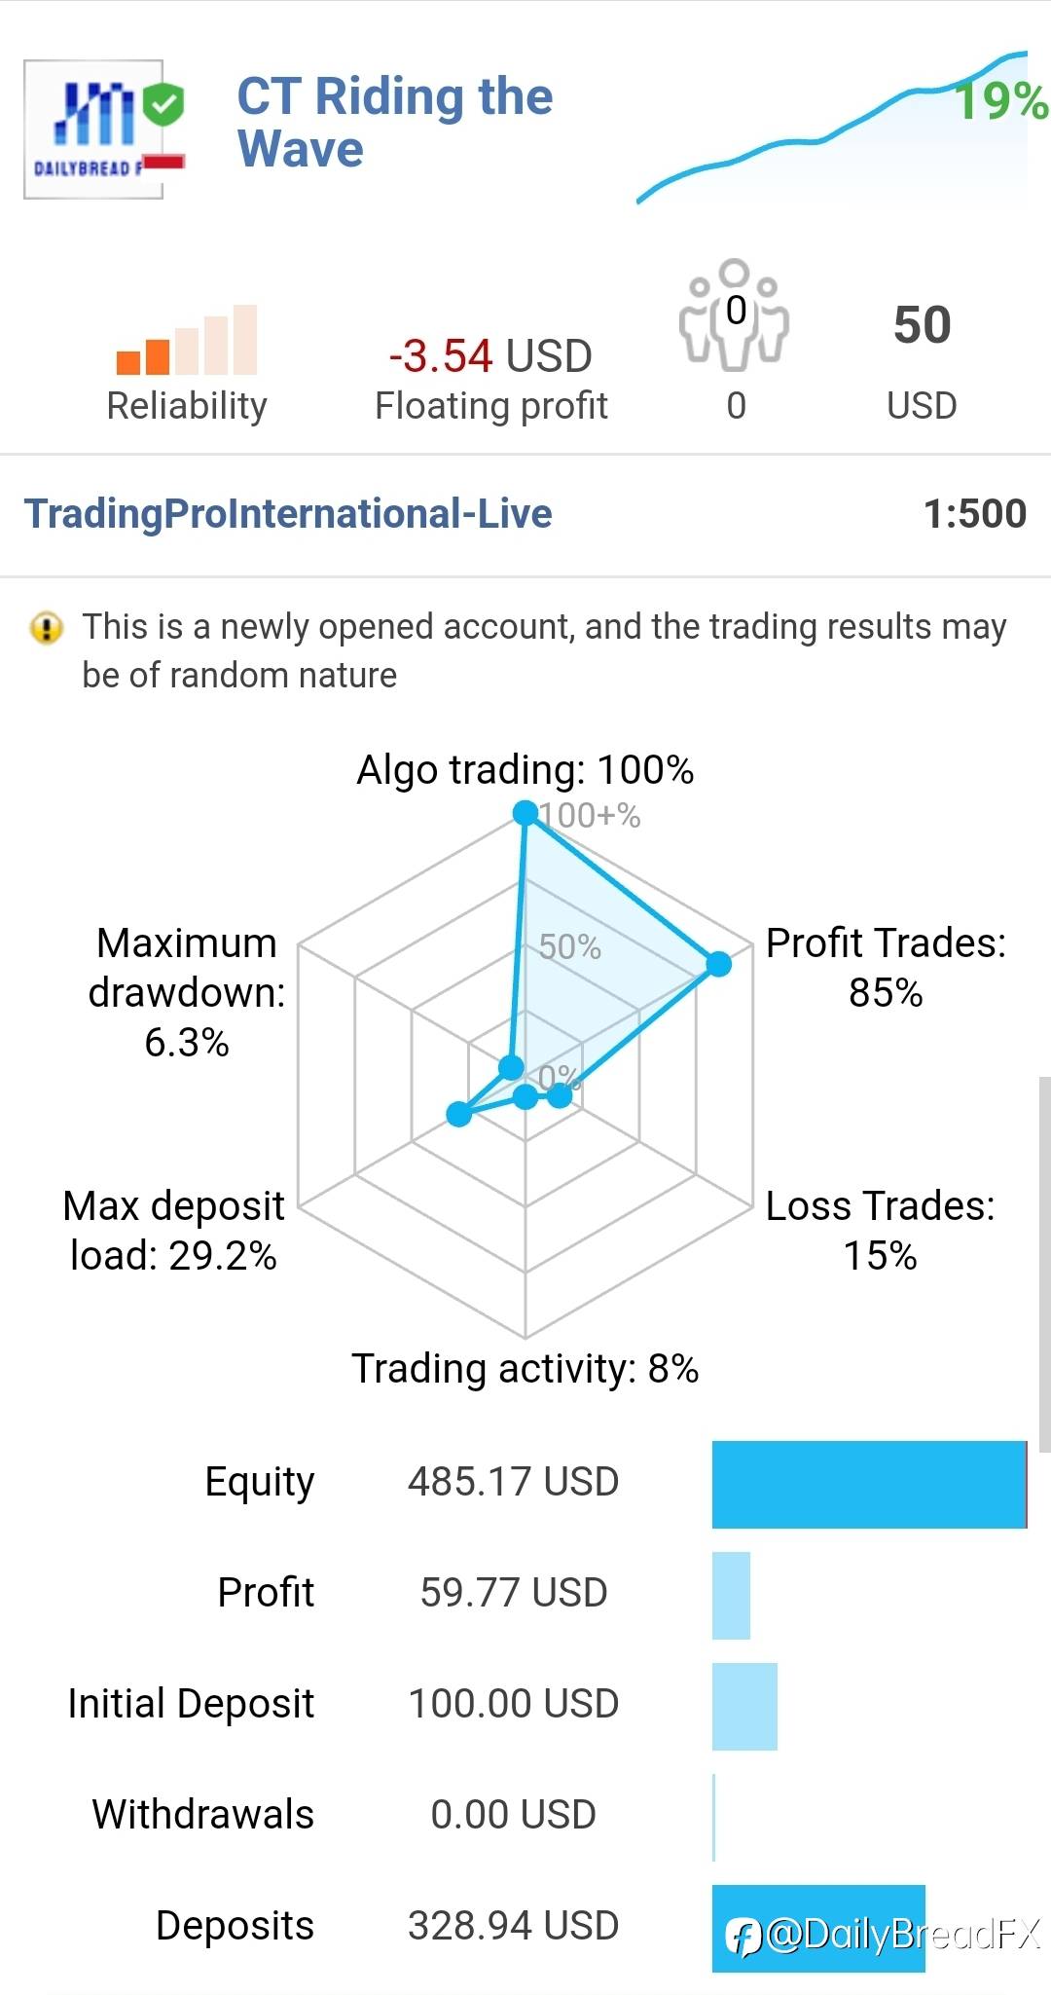Viewport: 1051px width, 1995px height.
Task: Tap the light blue Initial Deposit bar
Action: [x=744, y=1707]
